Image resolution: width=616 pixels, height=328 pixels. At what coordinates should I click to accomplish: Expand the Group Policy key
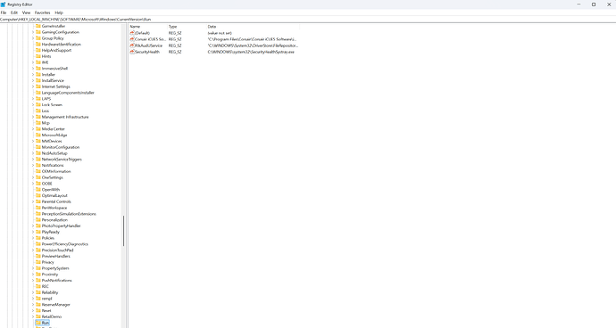pyautogui.click(x=33, y=38)
